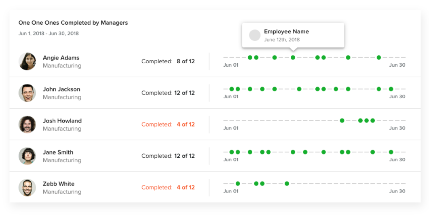
Task: Click Angie Adams' profile photo
Action: click(27, 61)
